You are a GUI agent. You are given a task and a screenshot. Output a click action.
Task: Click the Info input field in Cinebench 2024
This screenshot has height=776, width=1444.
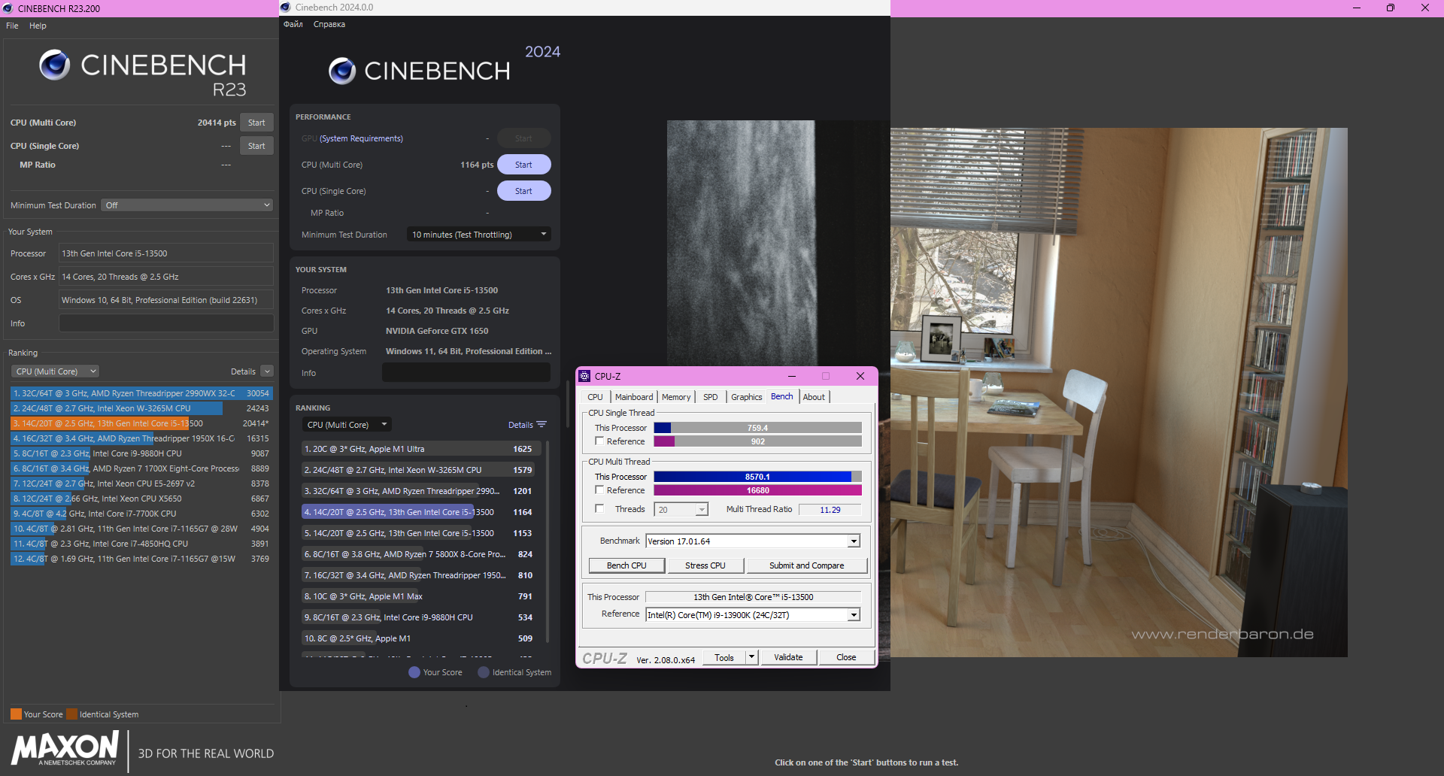point(466,373)
